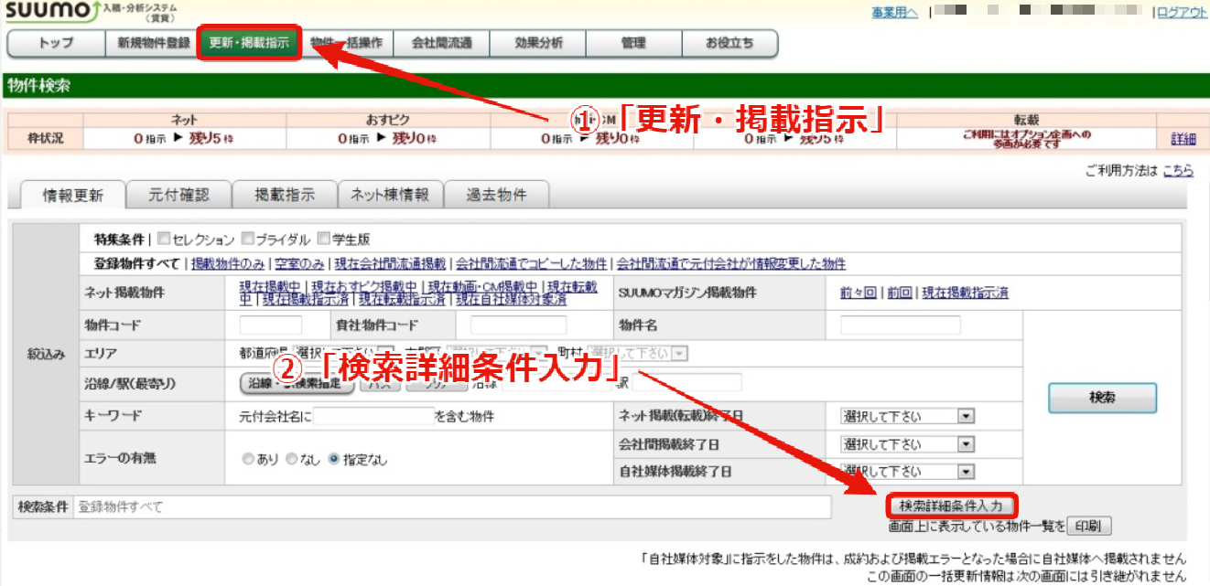Open the ログアウト link
The height and width of the screenshot is (586, 1210).
pyautogui.click(x=1183, y=12)
